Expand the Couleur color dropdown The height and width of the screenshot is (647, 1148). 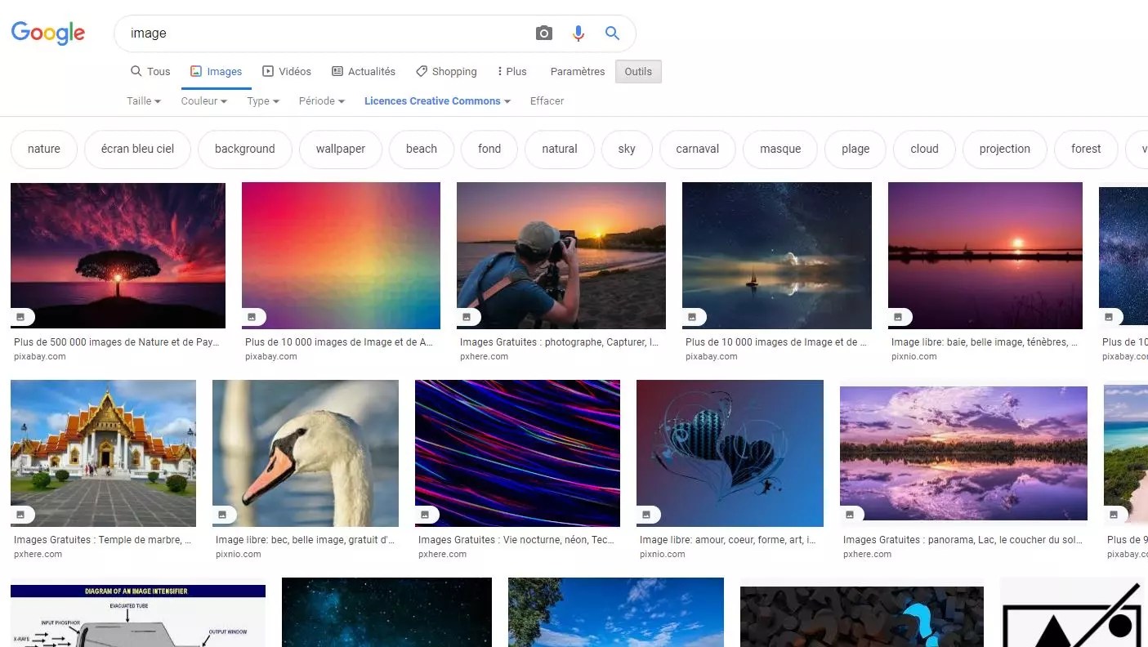203,100
